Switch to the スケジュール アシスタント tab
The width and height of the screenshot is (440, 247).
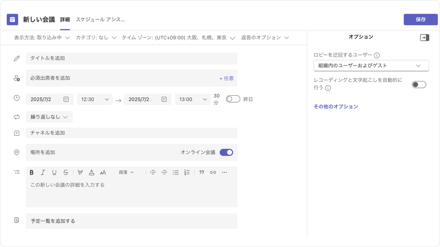[100, 20]
